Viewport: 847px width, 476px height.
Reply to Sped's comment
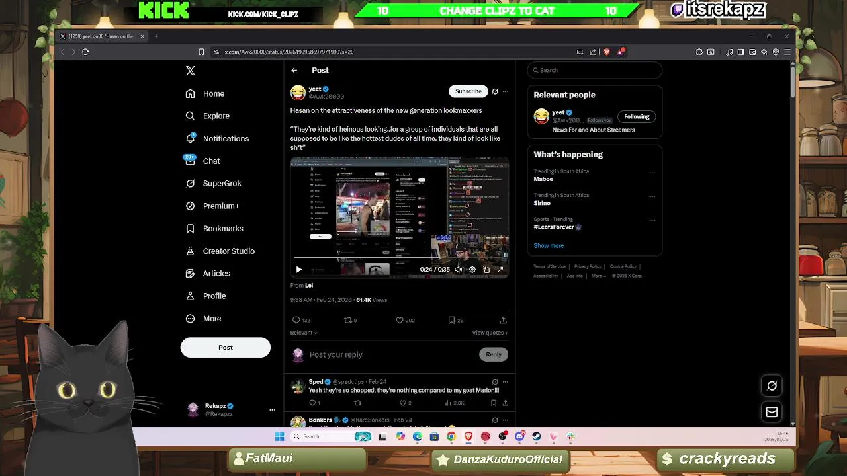pyautogui.click(x=314, y=403)
